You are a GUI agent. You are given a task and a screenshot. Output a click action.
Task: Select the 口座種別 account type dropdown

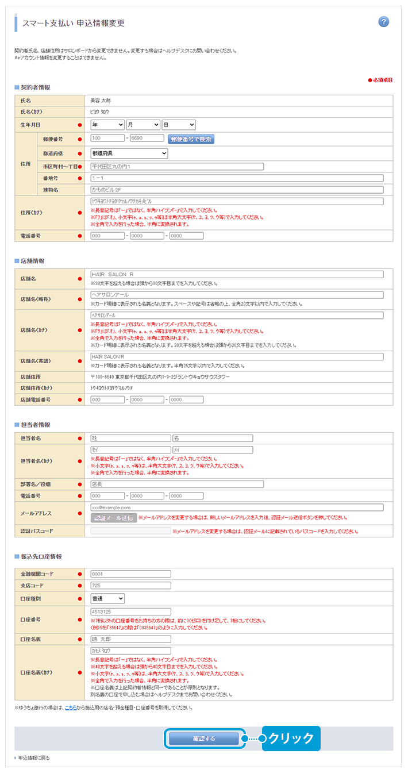[x=107, y=598]
